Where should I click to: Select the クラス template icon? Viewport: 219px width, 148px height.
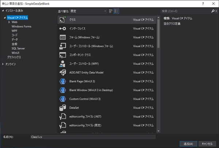(x=62, y=20)
